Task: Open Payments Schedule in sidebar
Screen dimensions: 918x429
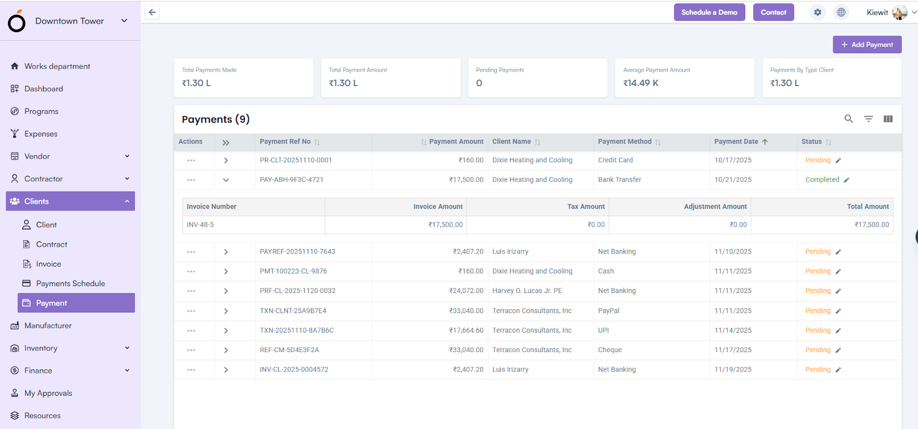Action: [71, 283]
